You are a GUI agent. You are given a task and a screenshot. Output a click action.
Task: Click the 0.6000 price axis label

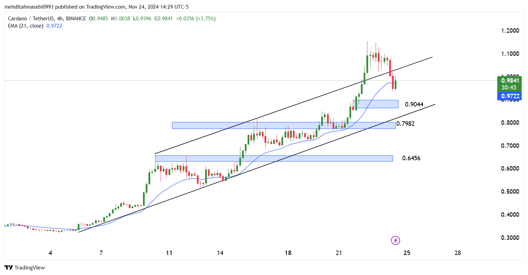click(x=510, y=169)
